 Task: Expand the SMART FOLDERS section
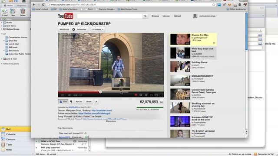(x=2, y=64)
